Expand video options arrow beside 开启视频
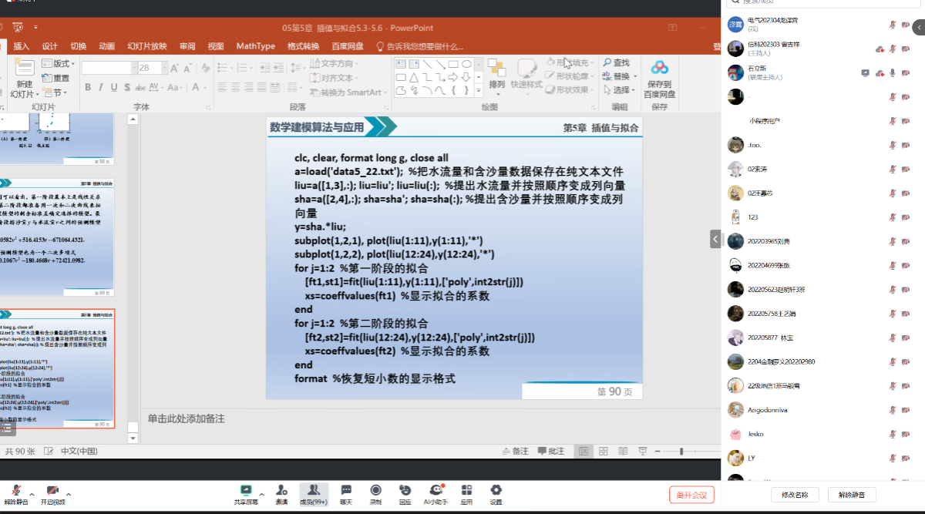925x514 pixels. (x=69, y=494)
